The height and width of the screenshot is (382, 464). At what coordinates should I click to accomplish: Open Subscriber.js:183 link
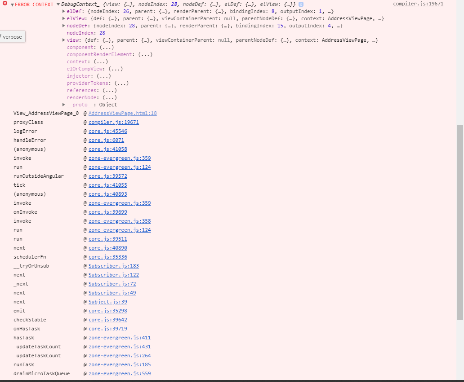pyautogui.click(x=114, y=266)
